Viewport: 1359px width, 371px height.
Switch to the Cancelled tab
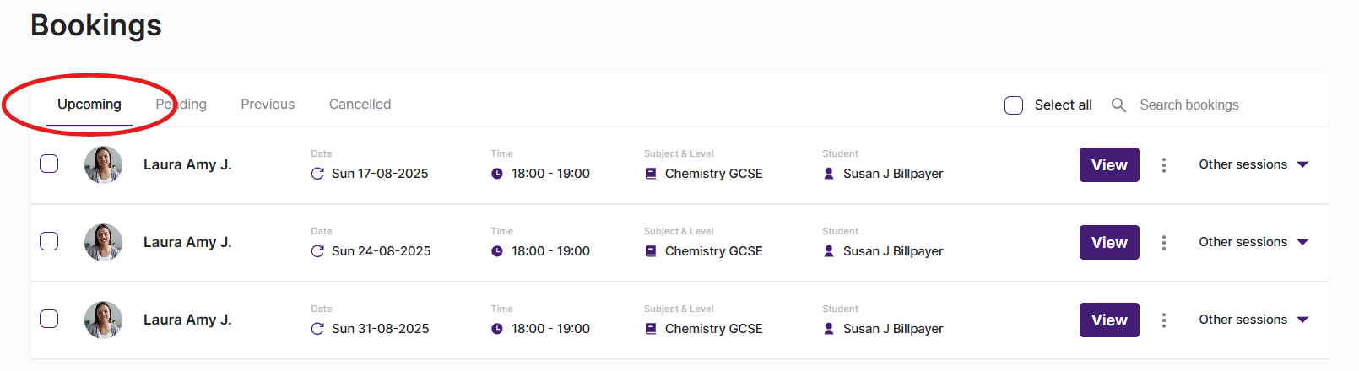360,105
